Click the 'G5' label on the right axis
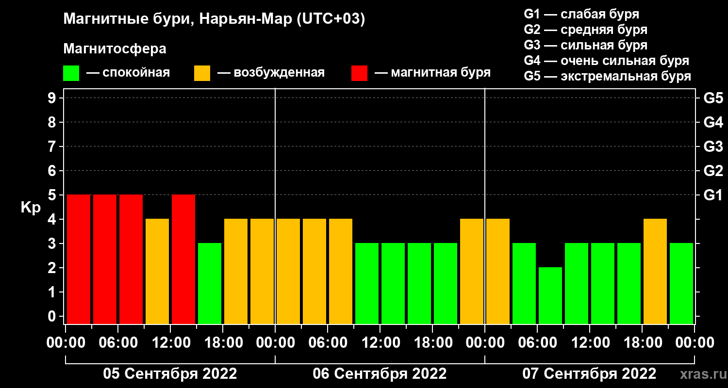 click(713, 98)
